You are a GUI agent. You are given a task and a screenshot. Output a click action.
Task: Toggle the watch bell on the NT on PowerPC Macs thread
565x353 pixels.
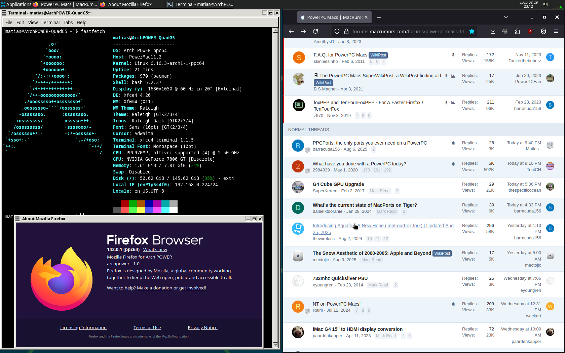pos(453,304)
